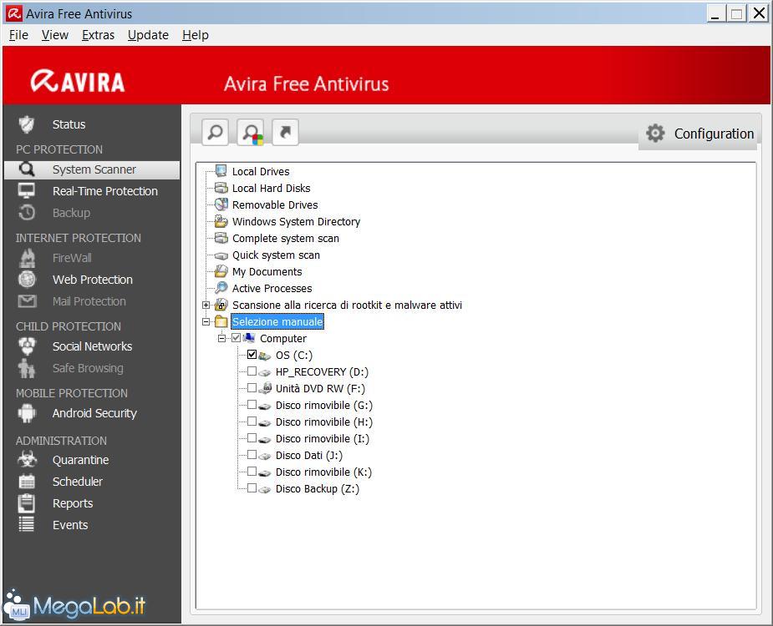Click the Real-Time Protection monitor icon
This screenshot has width=773, height=626.
click(x=27, y=190)
